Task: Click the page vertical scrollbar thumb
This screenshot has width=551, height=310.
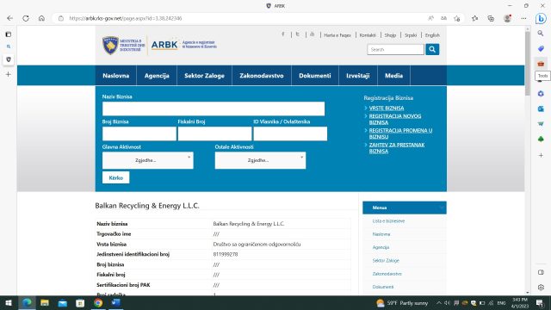Action: [x=528, y=63]
